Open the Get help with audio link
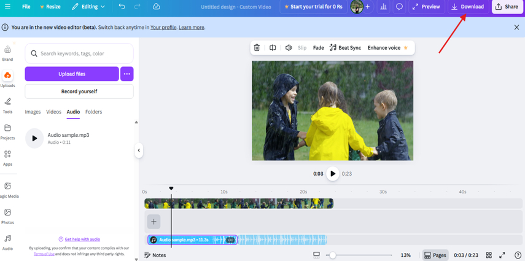525x261 pixels. [x=82, y=240]
